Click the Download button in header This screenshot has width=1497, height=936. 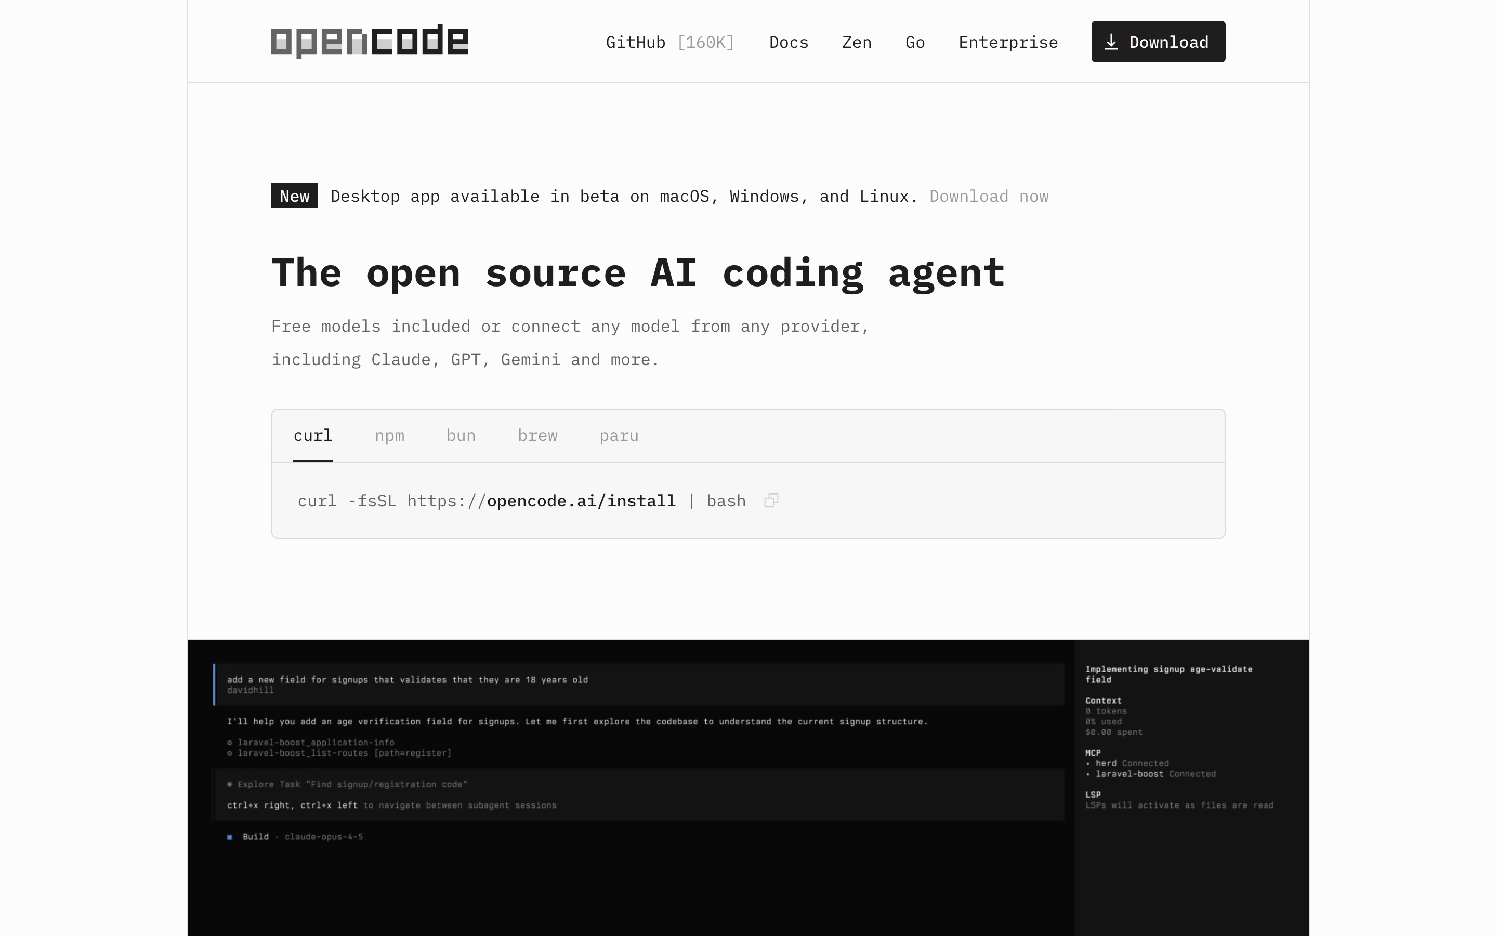tap(1158, 42)
